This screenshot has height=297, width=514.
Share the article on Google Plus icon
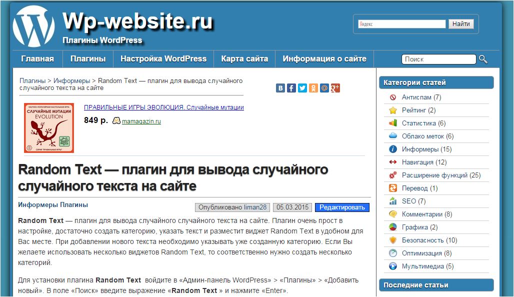(x=335, y=88)
